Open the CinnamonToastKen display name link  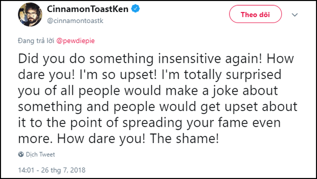coord(88,9)
